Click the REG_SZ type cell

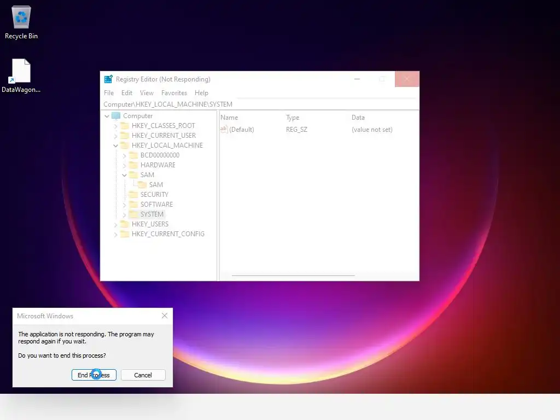(296, 130)
